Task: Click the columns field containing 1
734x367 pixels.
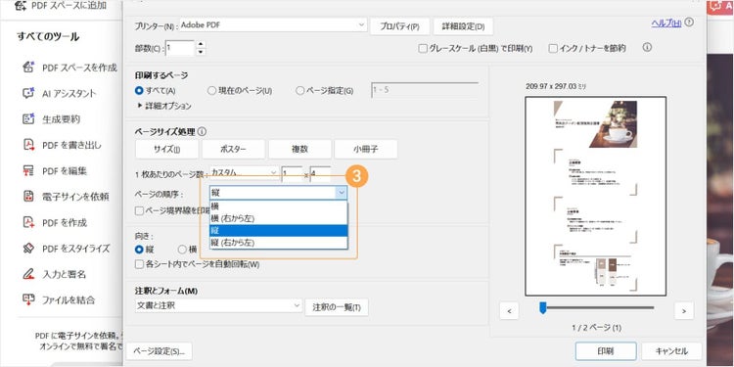Action: (x=292, y=174)
